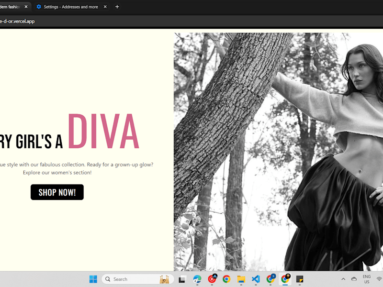The width and height of the screenshot is (383, 287).
Task: Open the Sticky Notes taskbar icon
Action: [x=300, y=279]
